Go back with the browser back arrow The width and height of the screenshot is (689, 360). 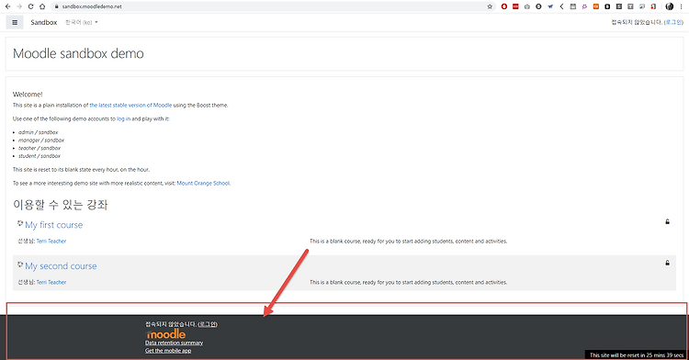point(7,6)
